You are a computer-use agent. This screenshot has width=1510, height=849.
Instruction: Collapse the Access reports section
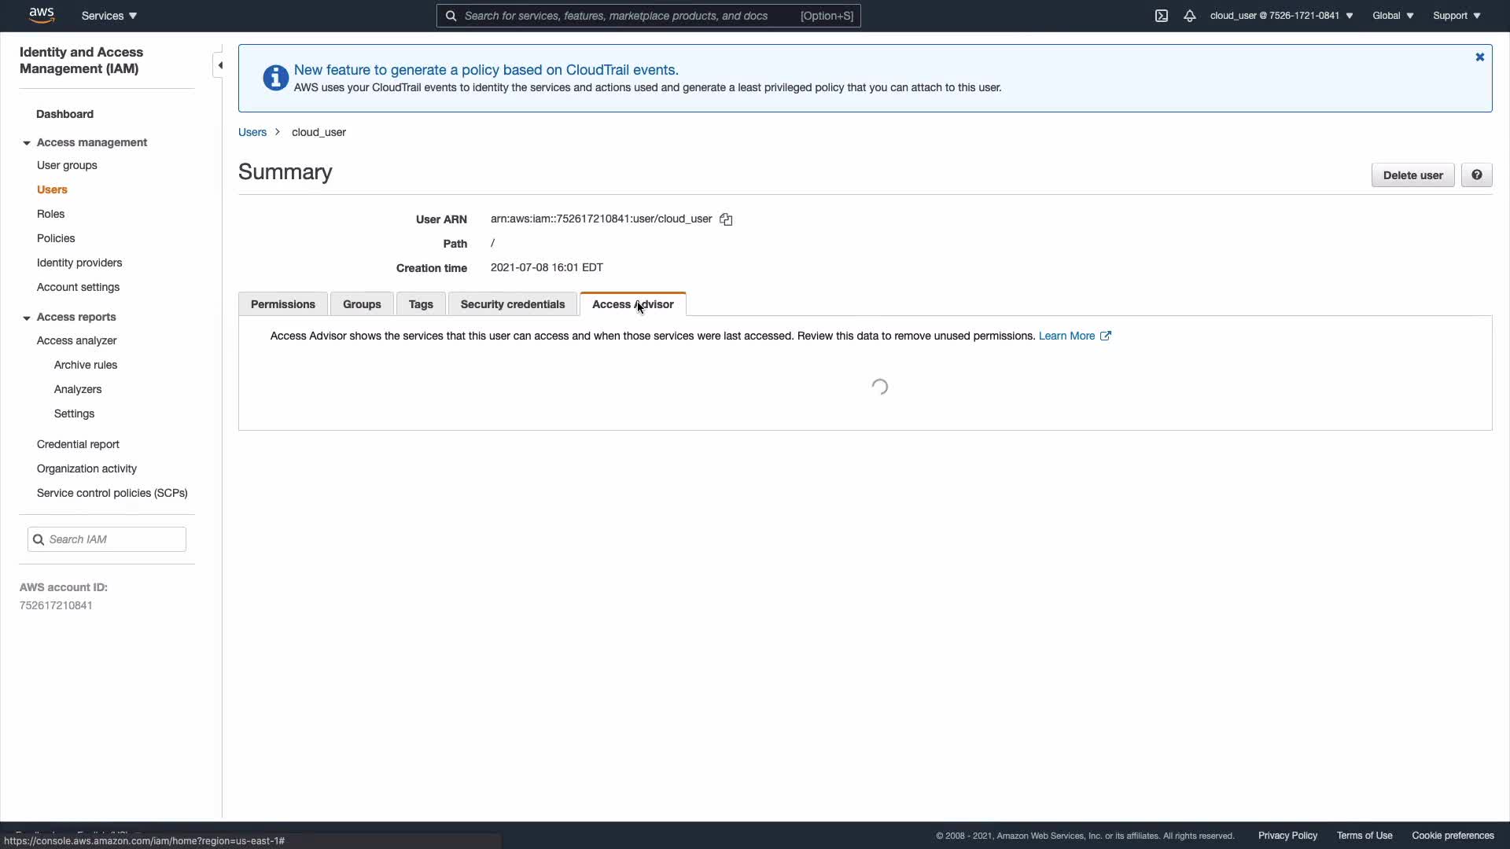[x=27, y=318]
